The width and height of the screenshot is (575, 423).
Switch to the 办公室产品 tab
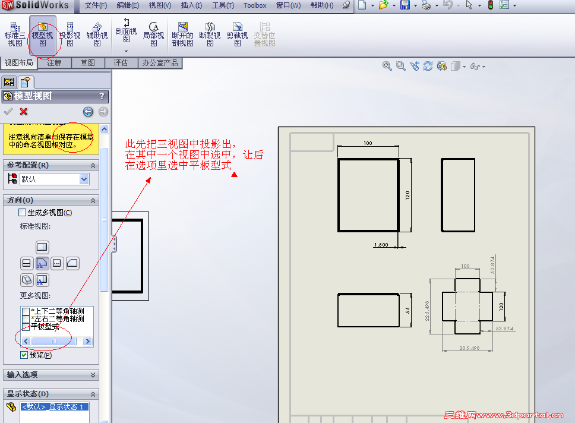pos(160,63)
